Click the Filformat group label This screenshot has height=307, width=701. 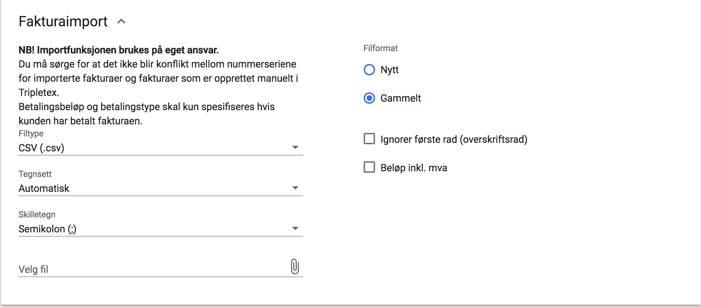[380, 48]
